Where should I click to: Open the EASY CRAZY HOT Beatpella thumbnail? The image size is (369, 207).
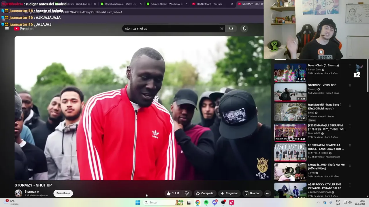pos(290,152)
